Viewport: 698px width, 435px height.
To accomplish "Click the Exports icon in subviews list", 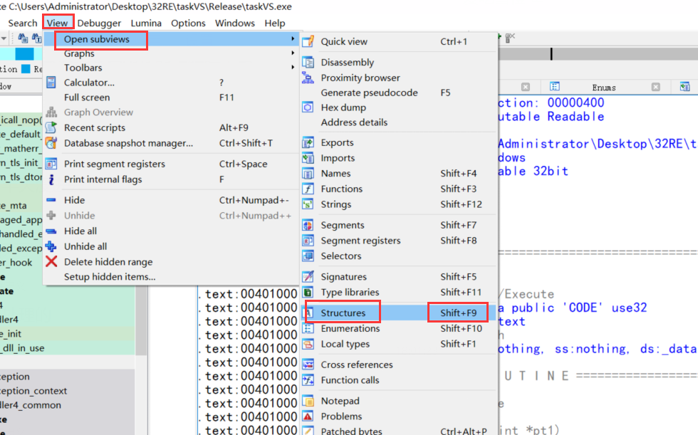I will pos(308,142).
